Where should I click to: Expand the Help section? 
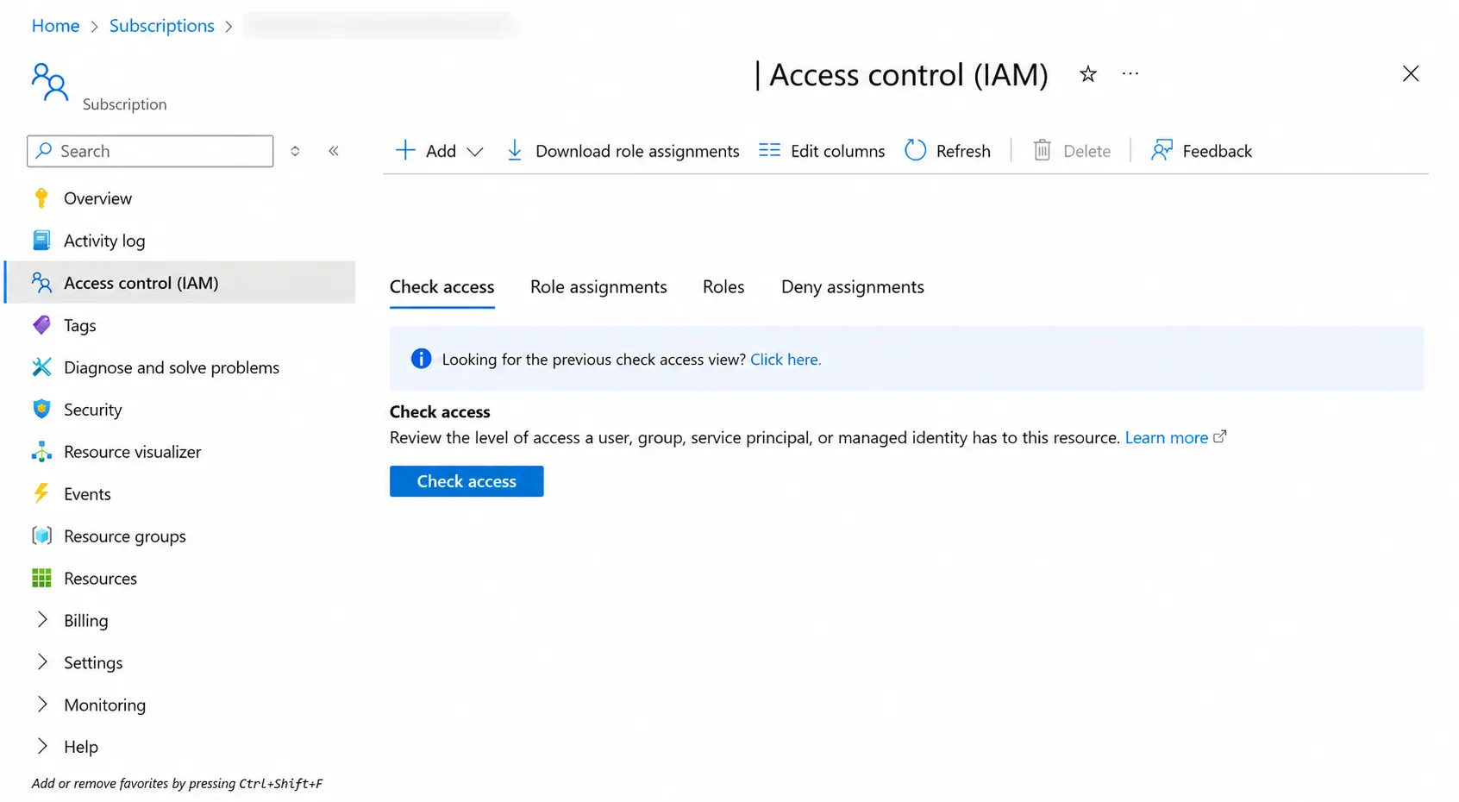click(x=42, y=747)
